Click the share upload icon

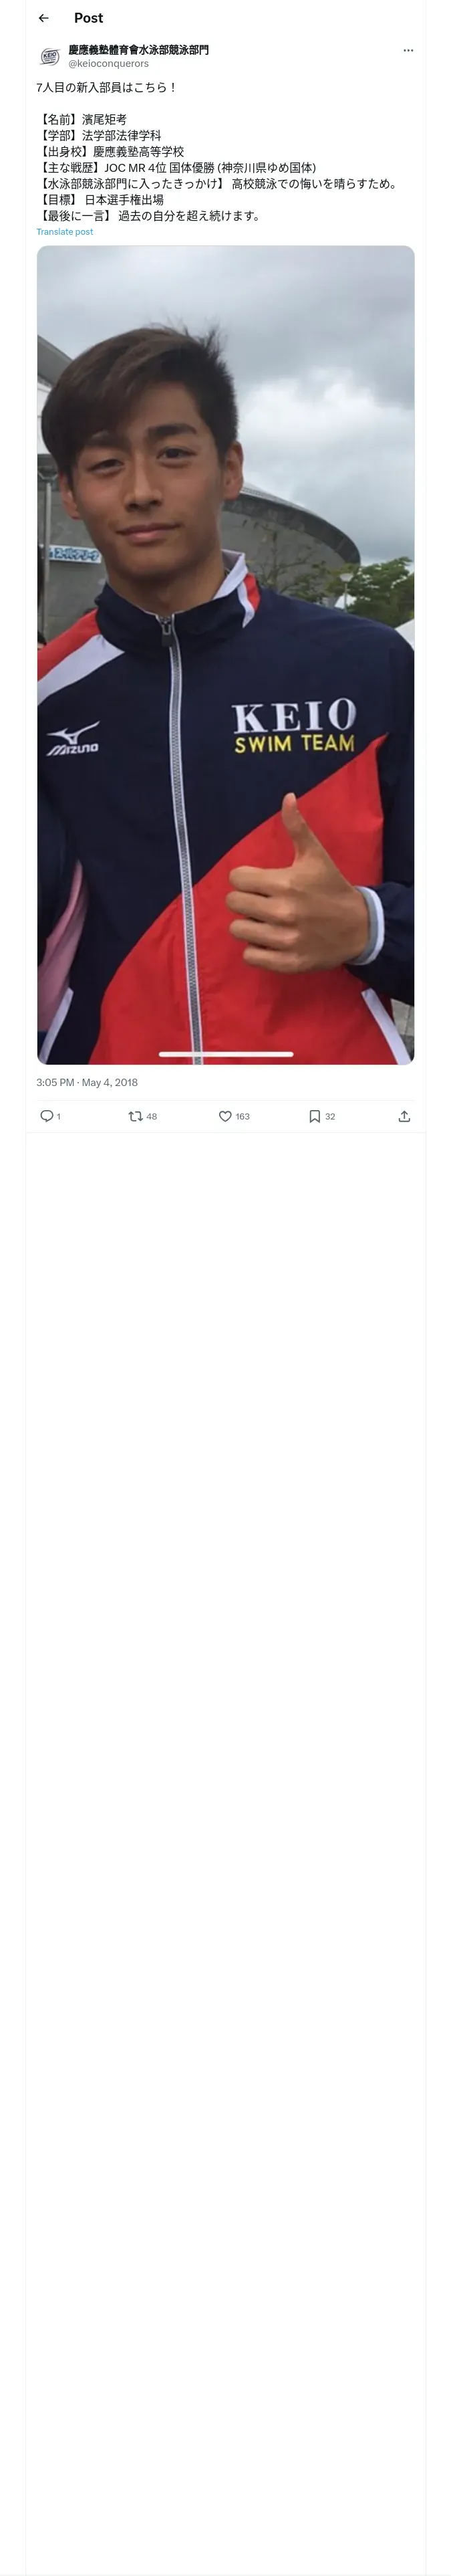404,1116
